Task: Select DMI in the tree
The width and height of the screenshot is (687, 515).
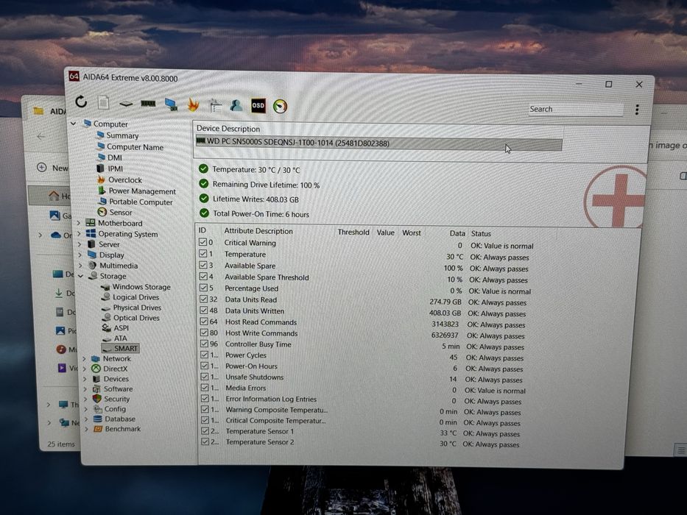Action: click(x=115, y=157)
